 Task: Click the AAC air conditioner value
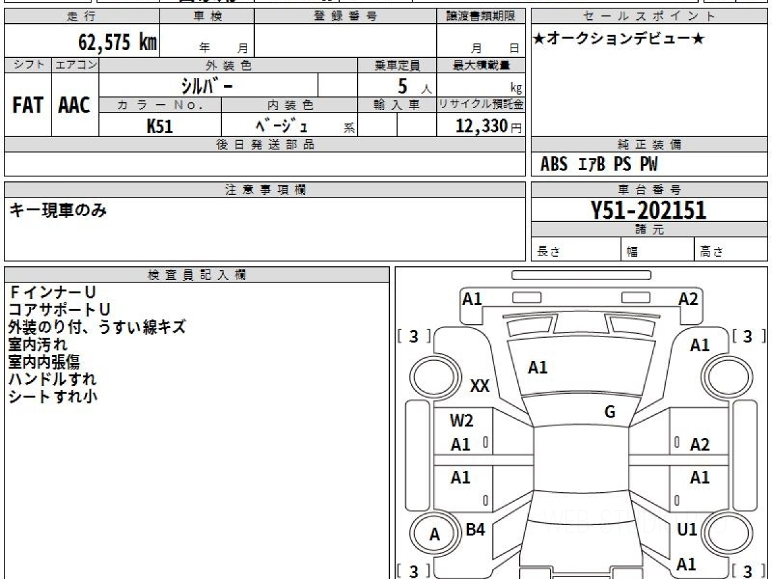coord(75,106)
